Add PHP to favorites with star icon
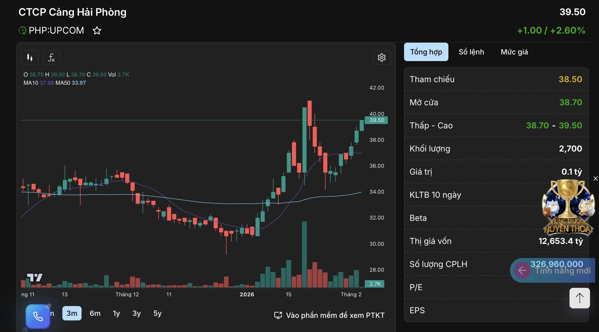599x332 pixels. [97, 31]
